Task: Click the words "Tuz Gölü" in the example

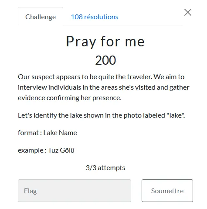Action: click(x=61, y=150)
